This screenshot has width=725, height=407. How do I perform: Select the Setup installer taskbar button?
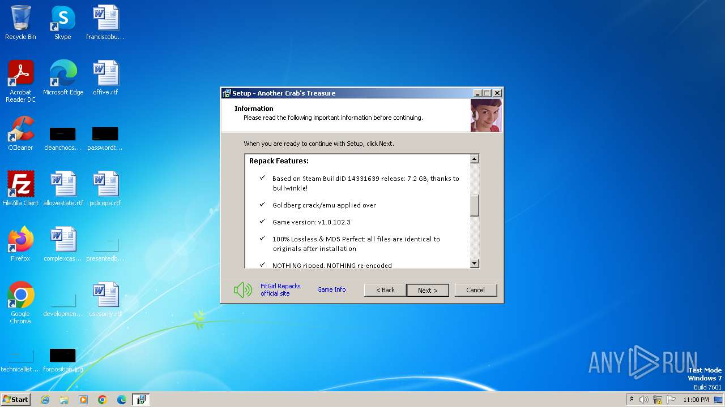point(141,400)
